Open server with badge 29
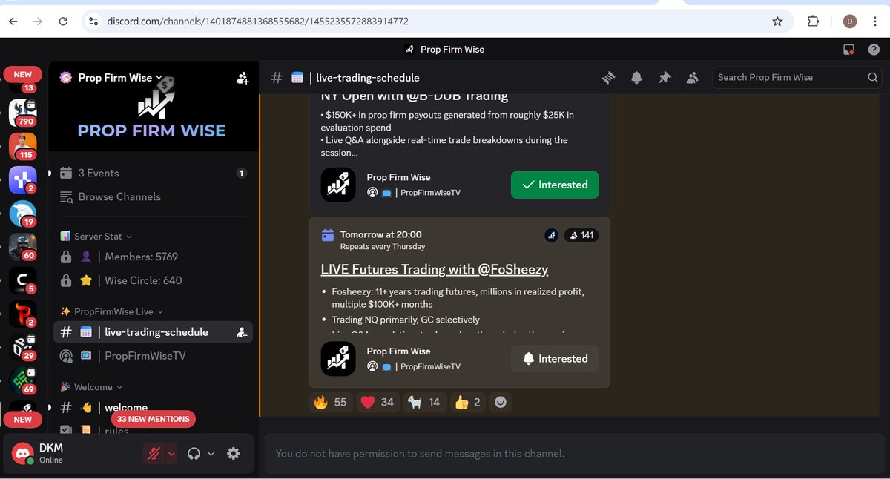The width and height of the screenshot is (890, 479). [22, 348]
